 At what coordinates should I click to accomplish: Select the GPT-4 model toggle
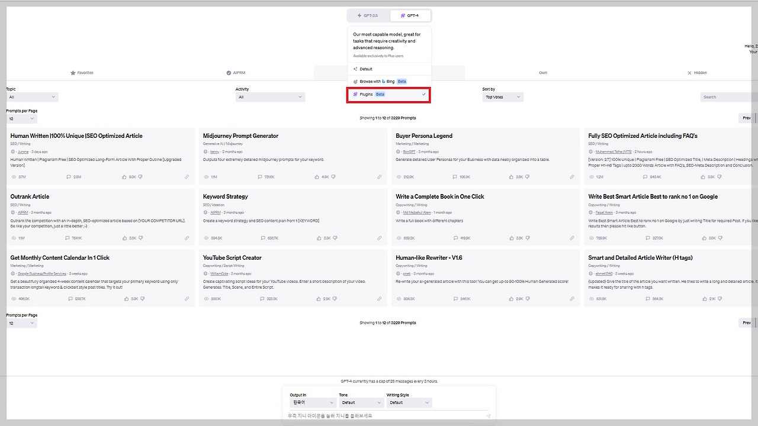(x=410, y=15)
